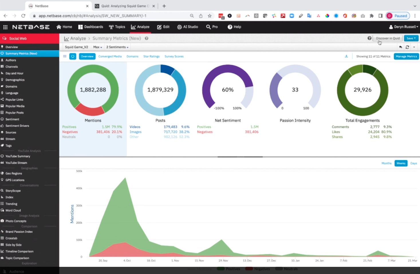Switch to the Converged Media tab
Viewport: 420px width, 274px height.
pos(110,56)
